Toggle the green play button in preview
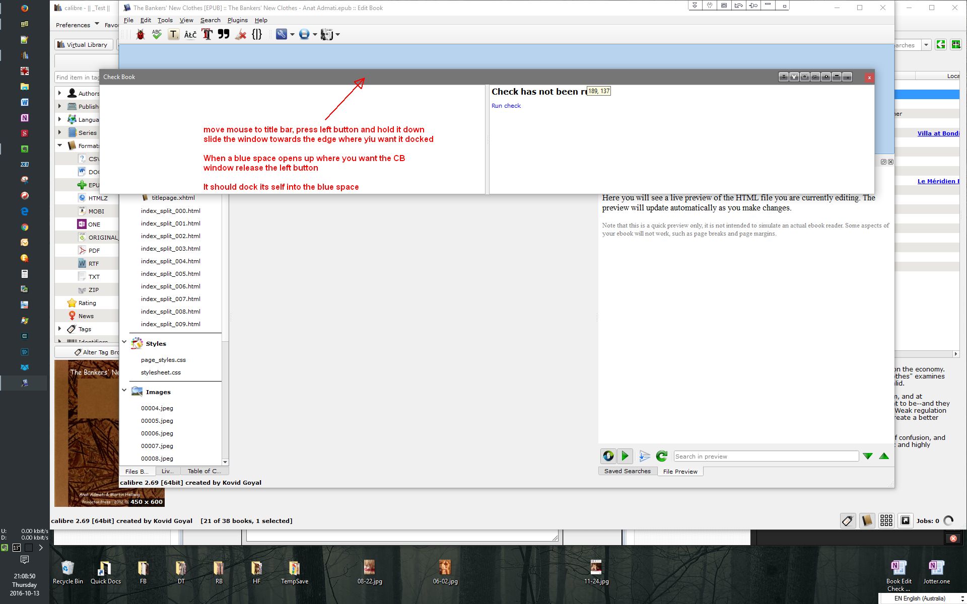This screenshot has height=604, width=967. point(625,456)
